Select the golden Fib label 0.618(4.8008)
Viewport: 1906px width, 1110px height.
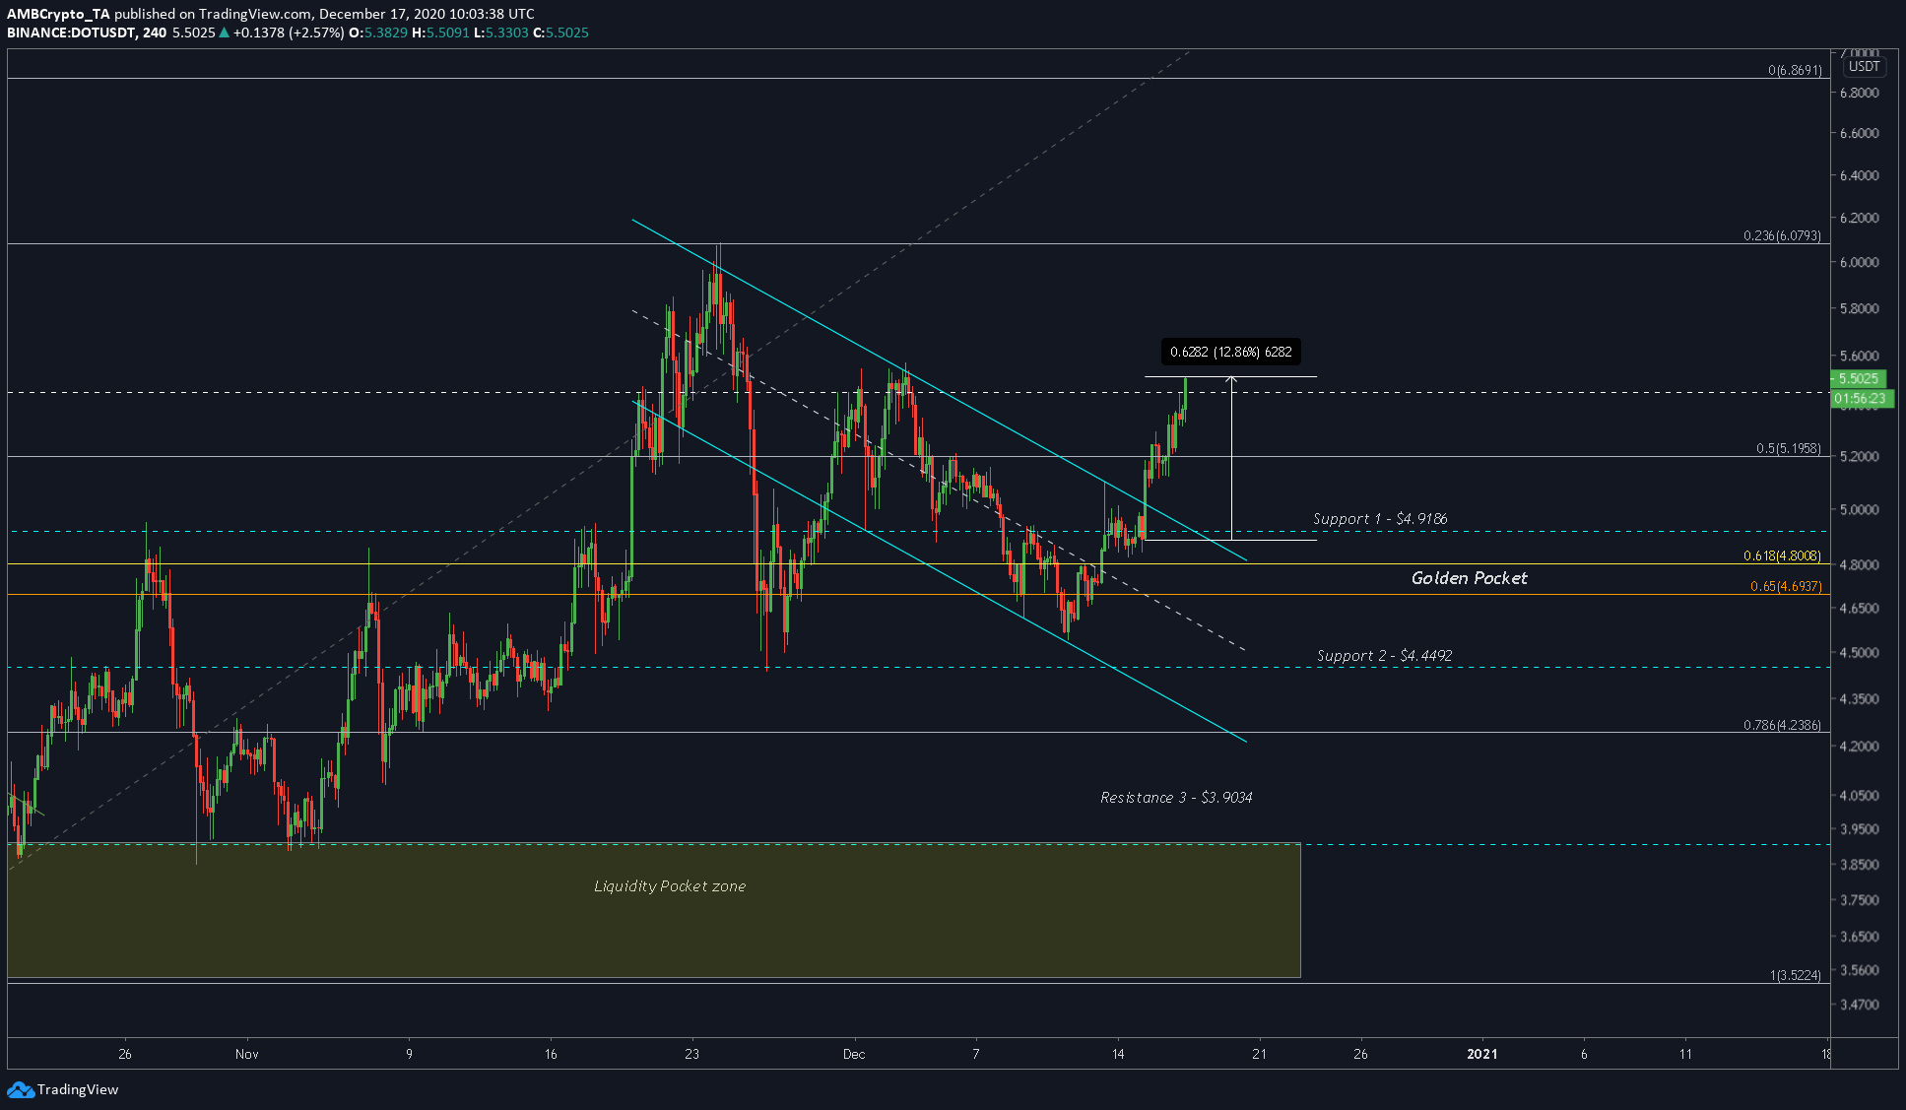pos(1782,555)
